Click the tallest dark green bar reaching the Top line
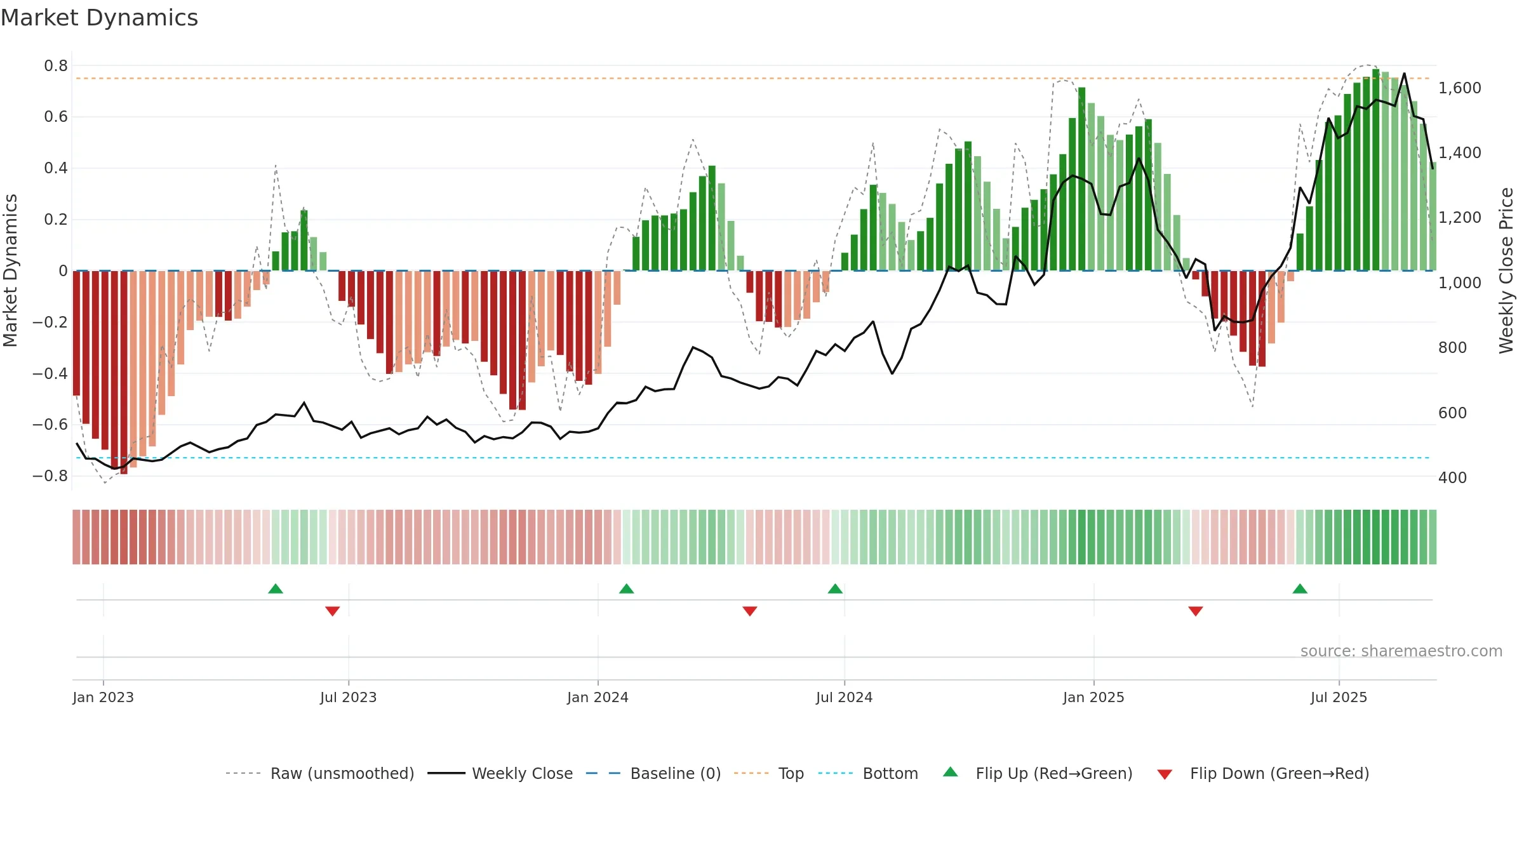1524x857 pixels. pyautogui.click(x=1375, y=170)
